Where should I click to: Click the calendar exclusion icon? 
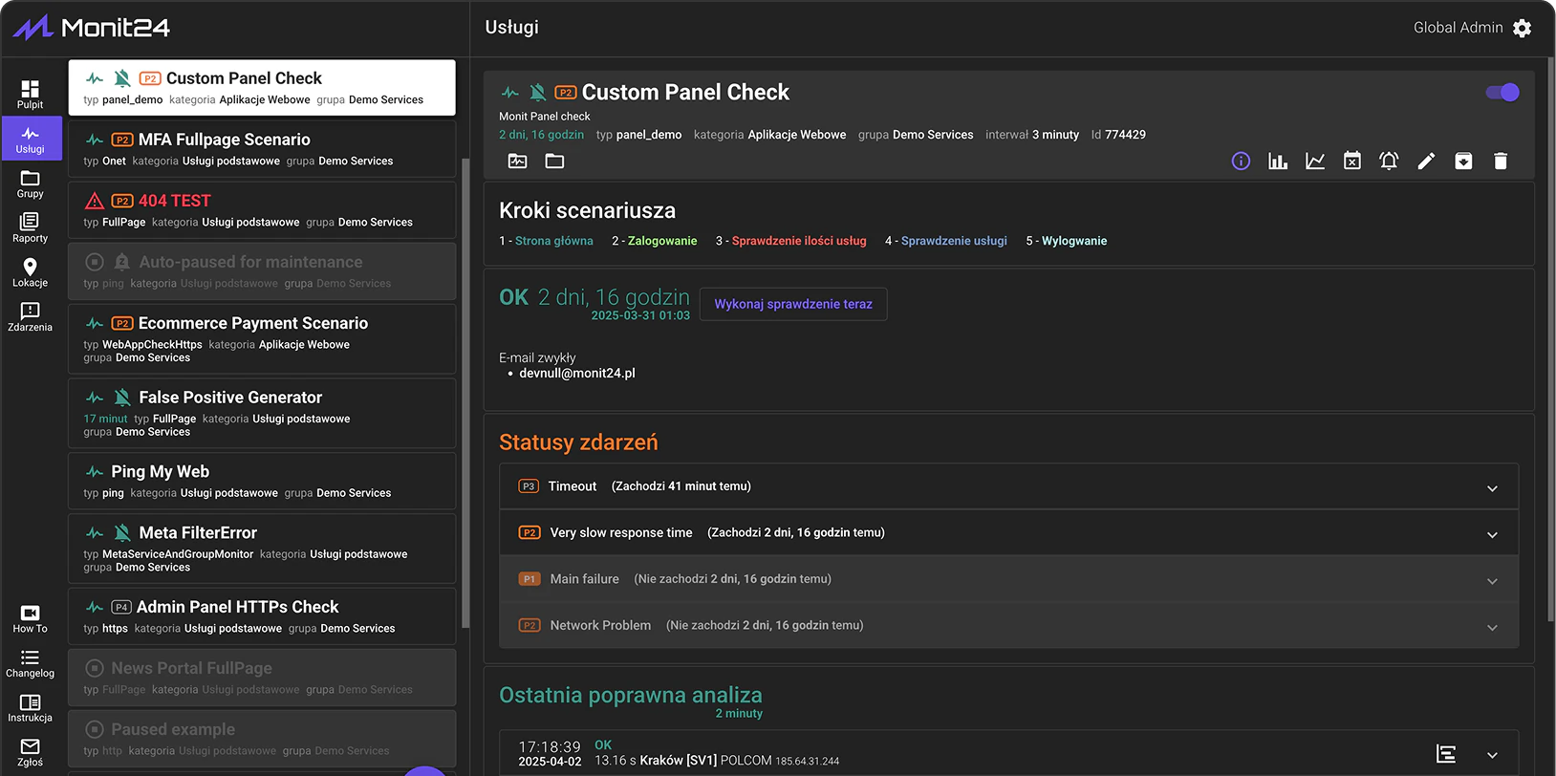click(x=1351, y=162)
